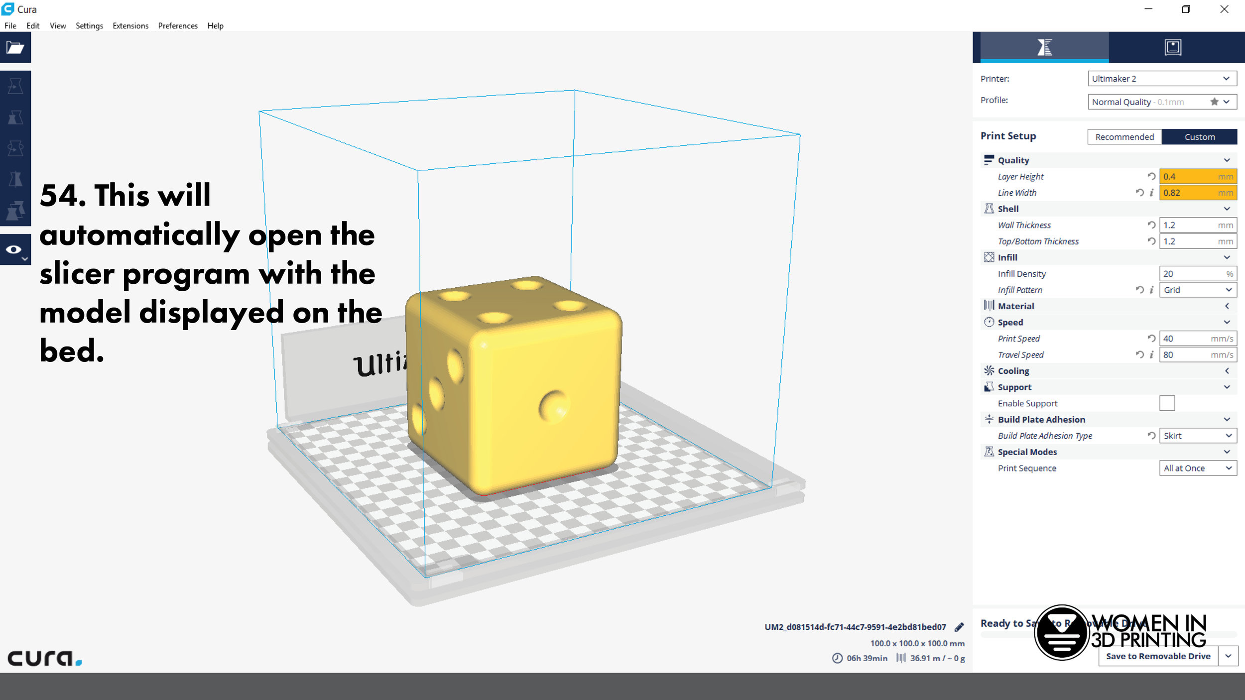
Task: Click the Preferences menu item
Action: [178, 26]
